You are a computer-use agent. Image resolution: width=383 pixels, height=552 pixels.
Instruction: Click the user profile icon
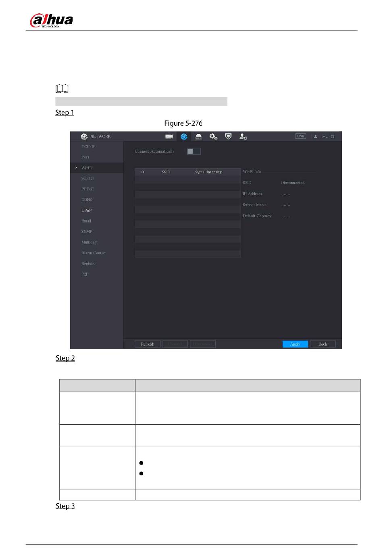pyautogui.click(x=316, y=137)
